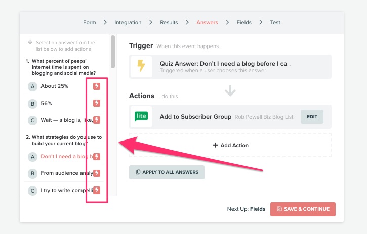Click Save & Continue
Image resolution: width=367 pixels, height=234 pixels.
[x=303, y=209]
